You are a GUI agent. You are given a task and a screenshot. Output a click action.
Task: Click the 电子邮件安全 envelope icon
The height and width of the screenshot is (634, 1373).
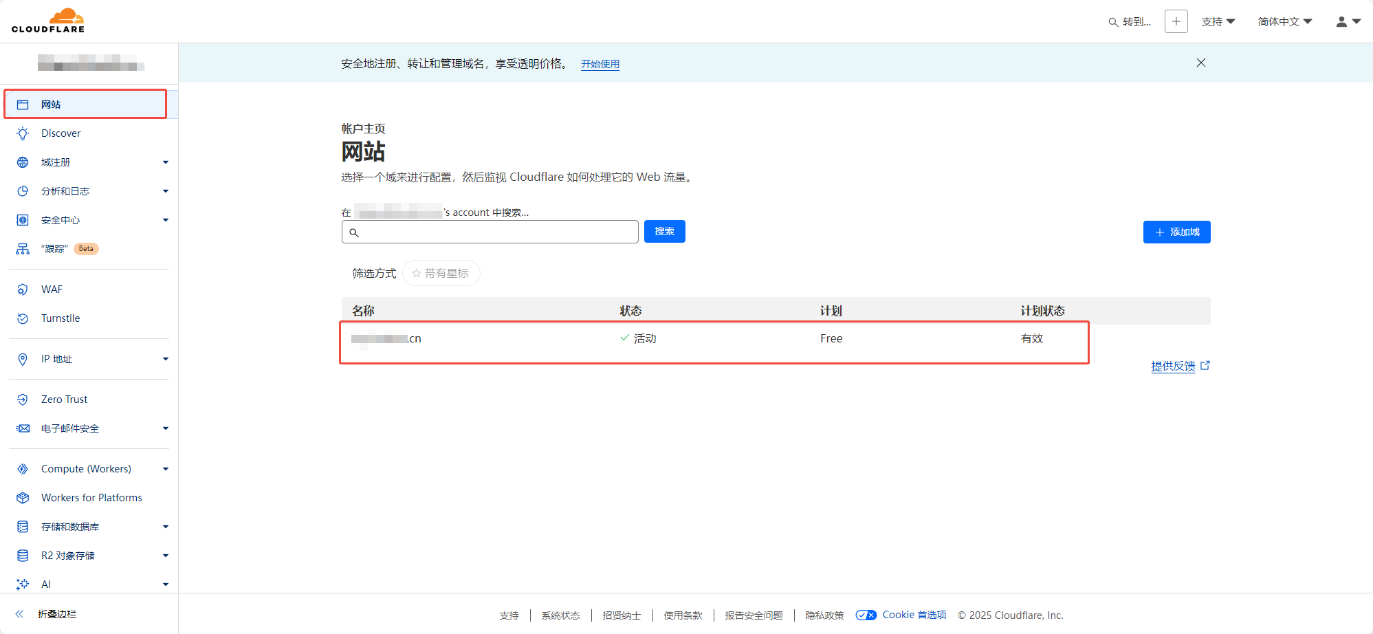point(23,428)
